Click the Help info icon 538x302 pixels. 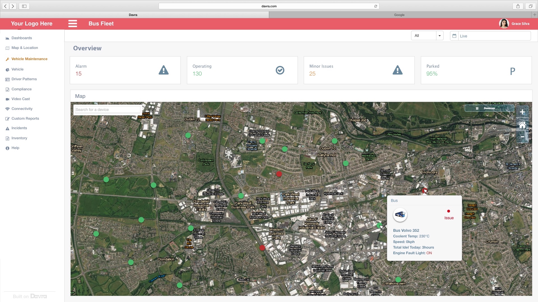point(8,148)
